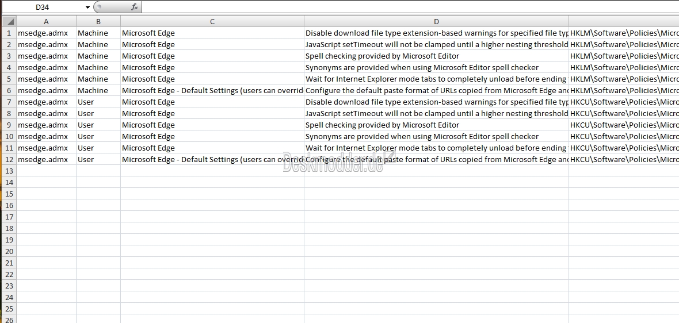
Task: Click HKLM registry path cell in row 6
Action: point(624,90)
